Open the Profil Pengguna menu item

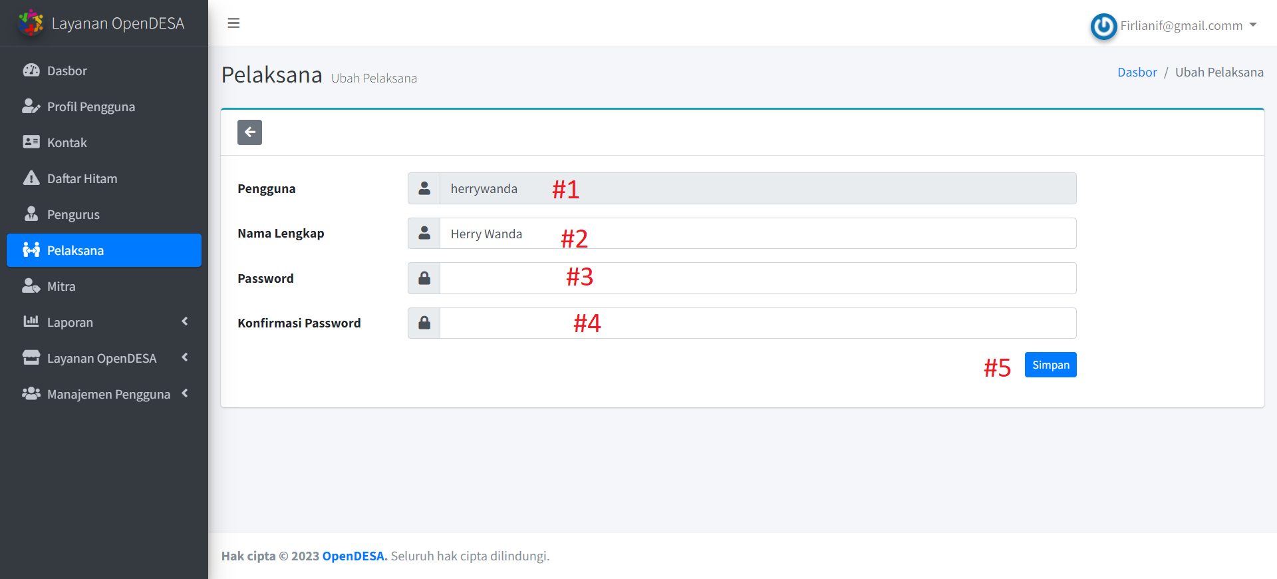104,106
